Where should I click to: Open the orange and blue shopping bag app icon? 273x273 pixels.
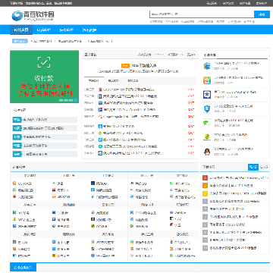click(x=207, y=80)
